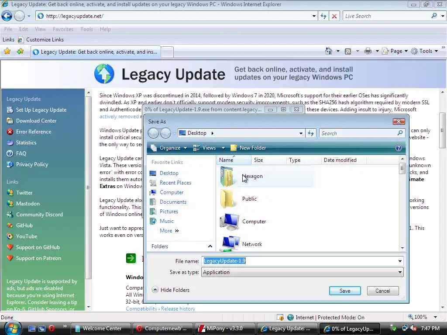Image resolution: width=447 pixels, height=335 pixels.
Task: Open the File menu in IE
Action: pos(8,29)
